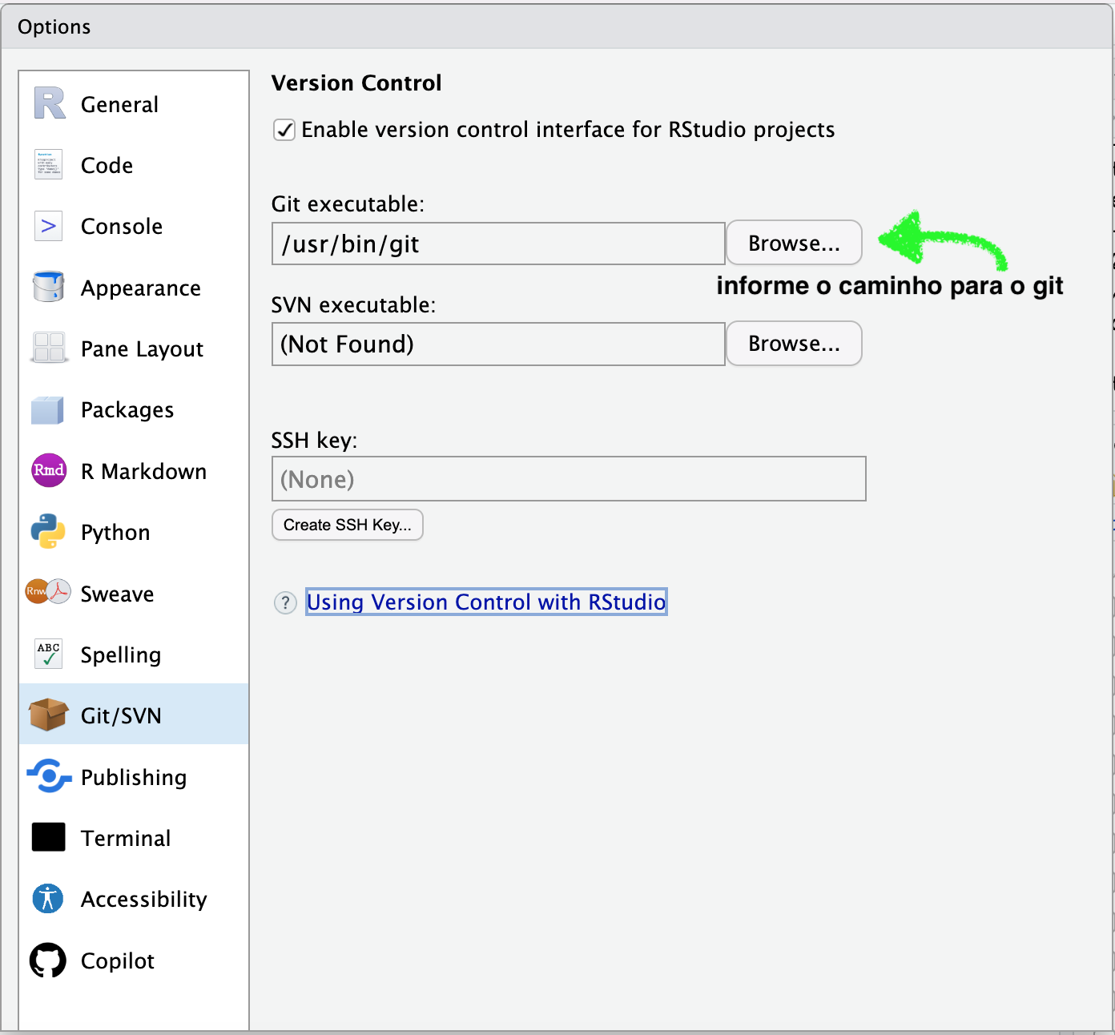The width and height of the screenshot is (1115, 1035).
Task: Click the black Terminal icon
Action: pos(49,837)
